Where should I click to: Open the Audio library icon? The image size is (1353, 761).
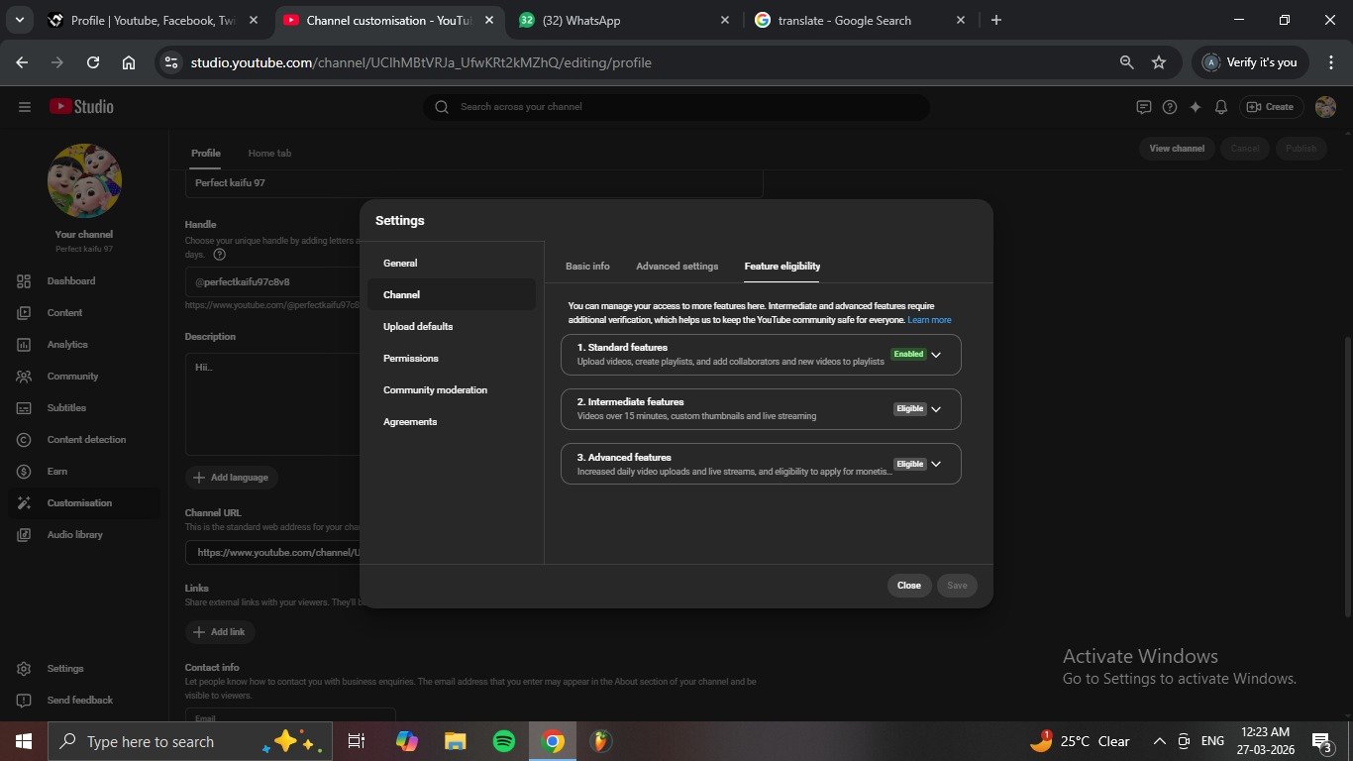point(25,535)
